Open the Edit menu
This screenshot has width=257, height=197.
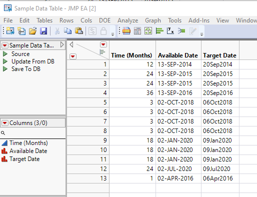point(24,20)
